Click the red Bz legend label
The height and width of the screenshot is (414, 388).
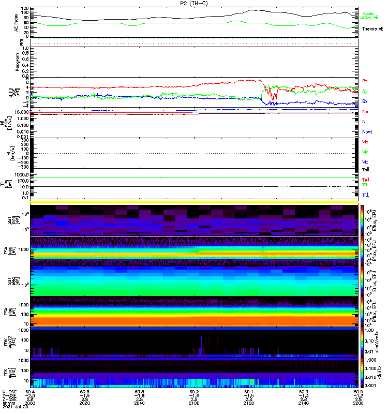point(365,81)
